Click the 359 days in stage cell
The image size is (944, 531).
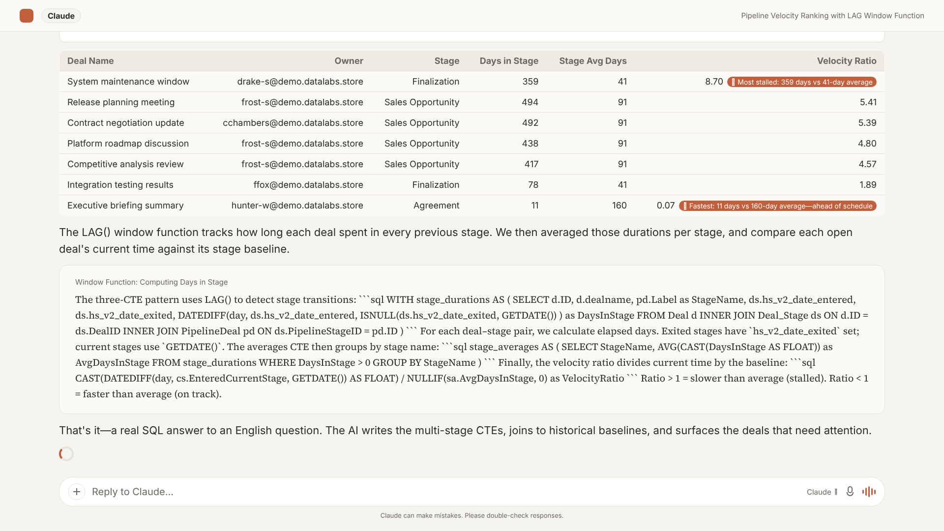[x=530, y=82]
